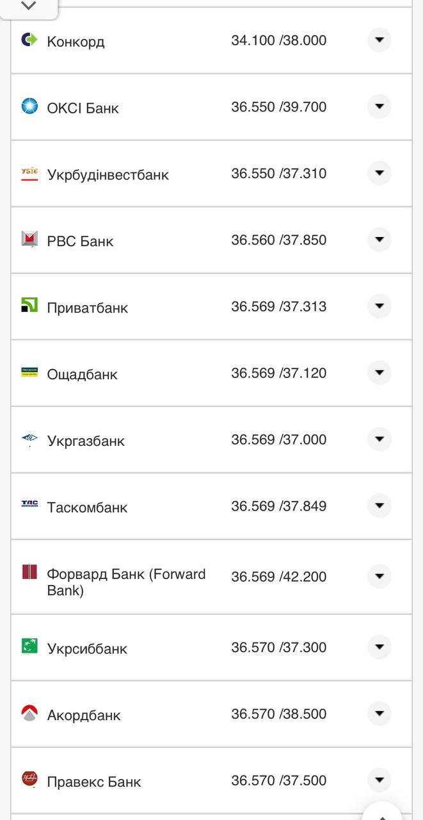Click the Приватбанк green logo icon
The width and height of the screenshot is (423, 820).
coord(29,306)
